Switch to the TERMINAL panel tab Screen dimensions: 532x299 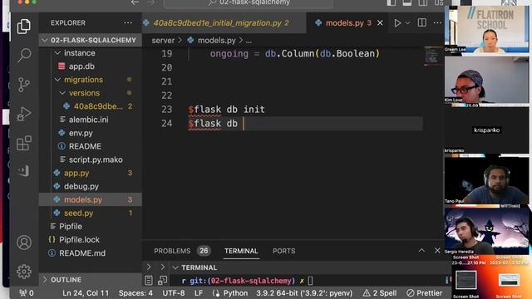pyautogui.click(x=241, y=251)
